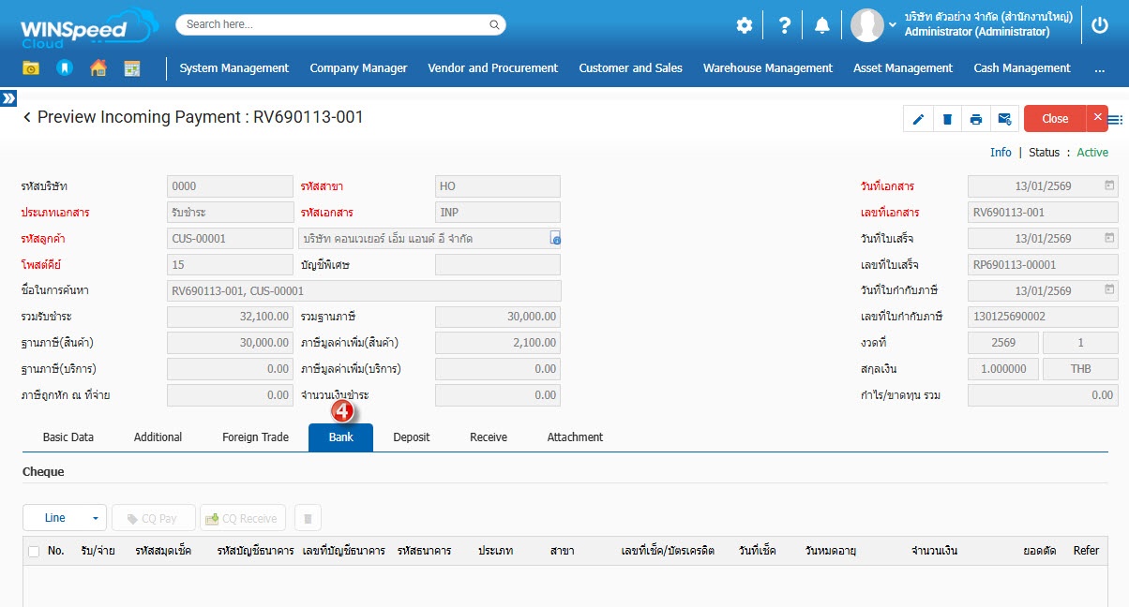Click the search input field
This screenshot has height=607, width=1129.
[x=340, y=24]
